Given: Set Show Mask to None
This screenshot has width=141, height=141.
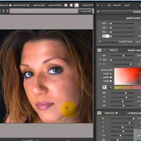Looking at the screenshot, I should tap(111, 74).
